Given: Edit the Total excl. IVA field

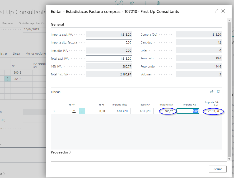Looking at the screenshot, I should click(x=109, y=59).
